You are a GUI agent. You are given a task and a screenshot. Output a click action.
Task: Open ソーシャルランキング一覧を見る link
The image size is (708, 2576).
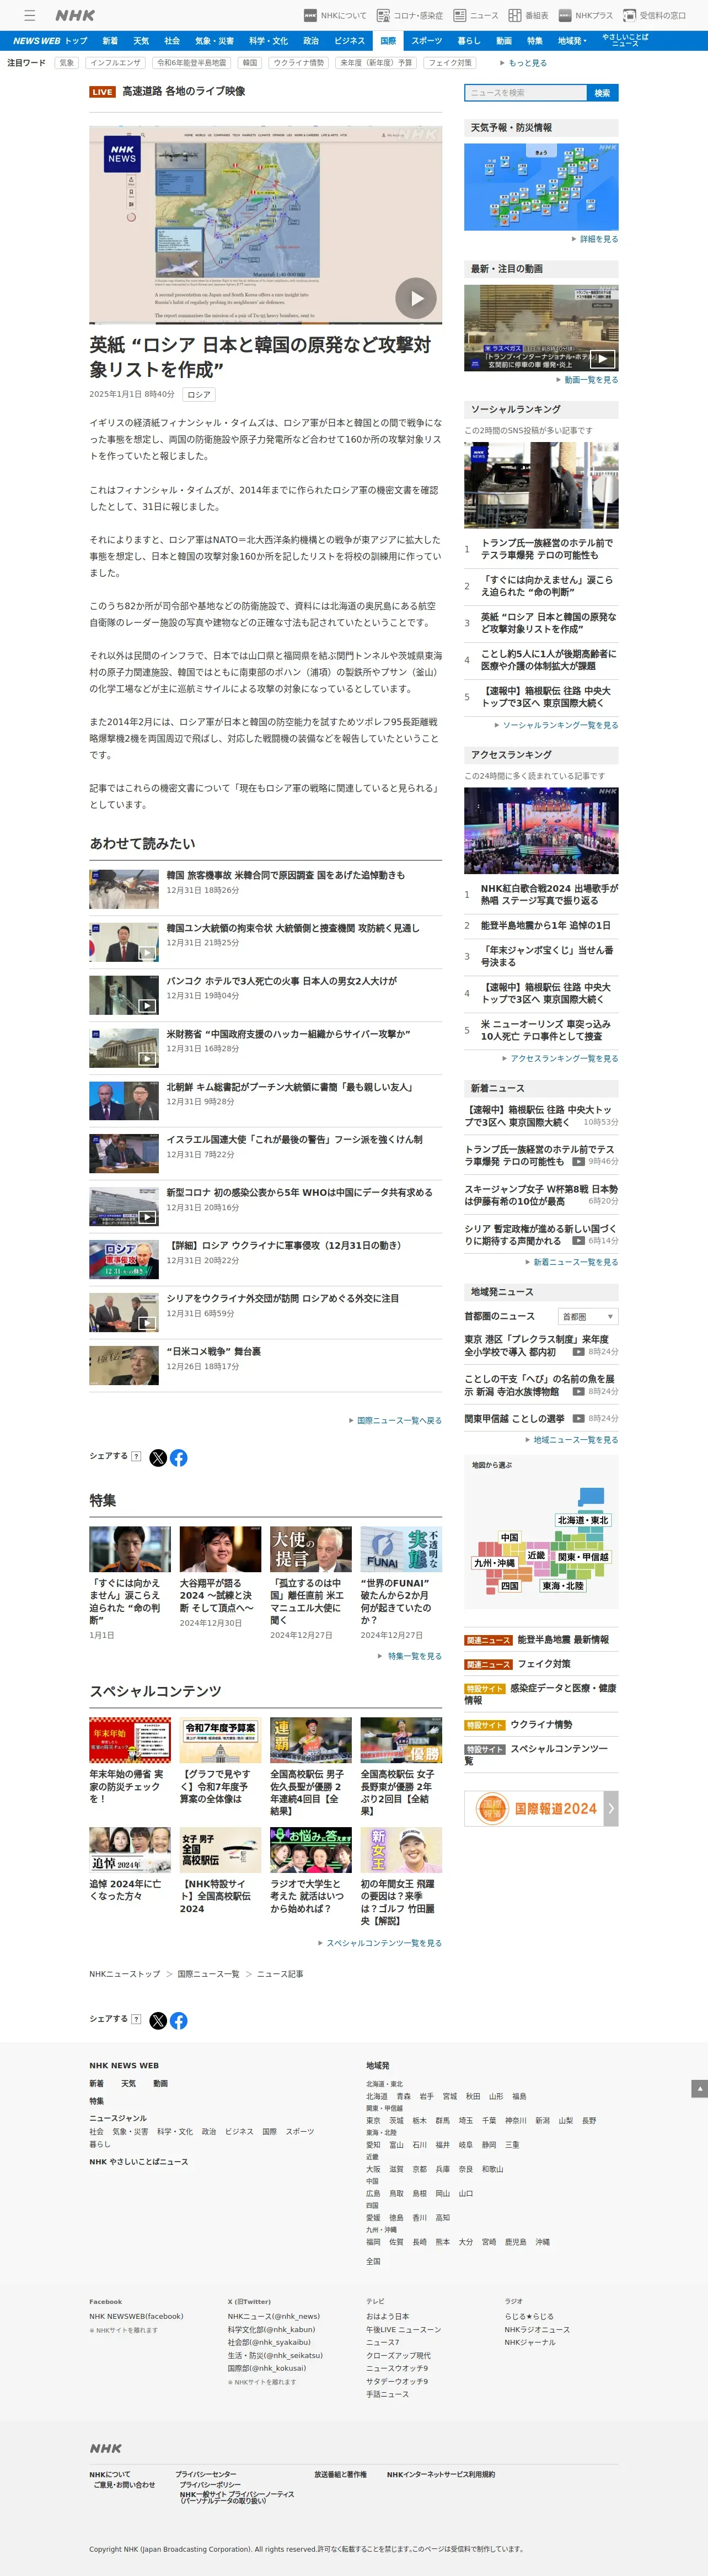point(559,725)
